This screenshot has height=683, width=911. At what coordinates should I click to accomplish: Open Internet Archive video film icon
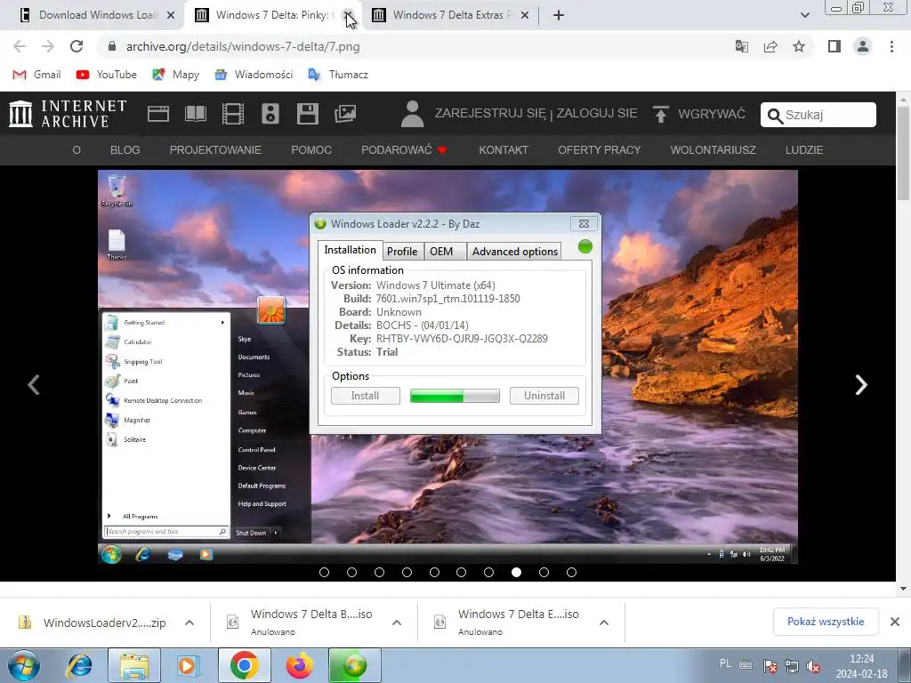point(233,113)
